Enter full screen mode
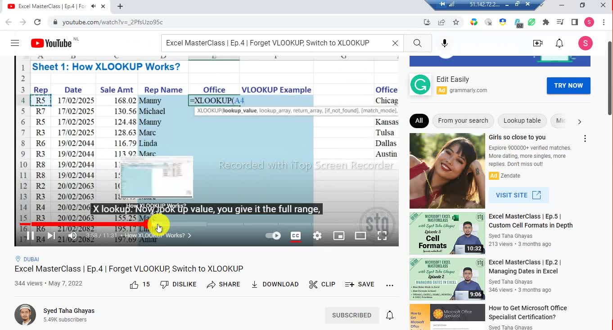This screenshot has height=330, width=613. pos(382,236)
